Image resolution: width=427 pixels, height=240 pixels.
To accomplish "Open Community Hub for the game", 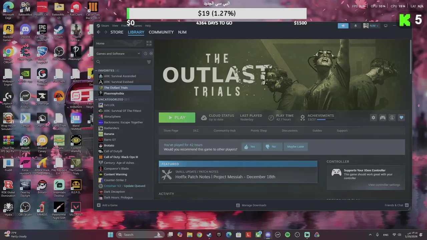I will pyautogui.click(x=225, y=131).
